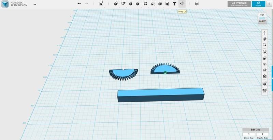Open the Construct tool
Viewport: 273px width, 140px height.
131,4
